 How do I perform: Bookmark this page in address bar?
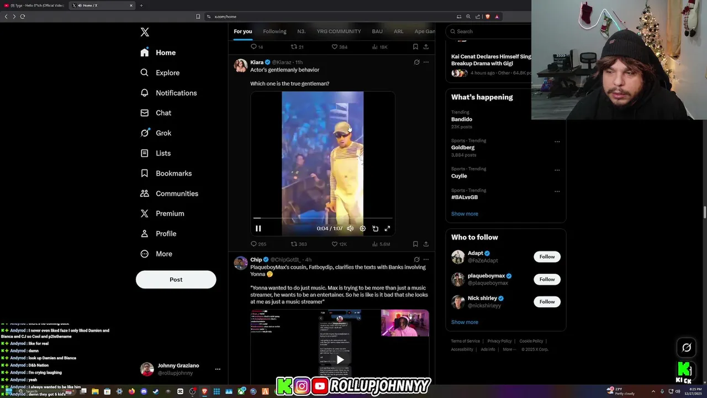(x=198, y=17)
